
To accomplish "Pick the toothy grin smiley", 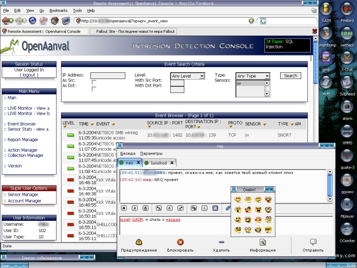I will (258, 230).
